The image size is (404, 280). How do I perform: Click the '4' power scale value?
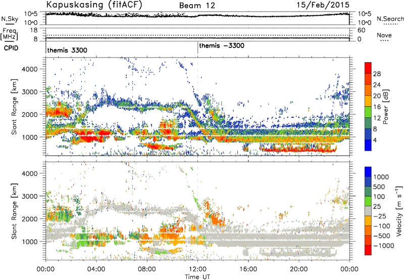point(375,140)
